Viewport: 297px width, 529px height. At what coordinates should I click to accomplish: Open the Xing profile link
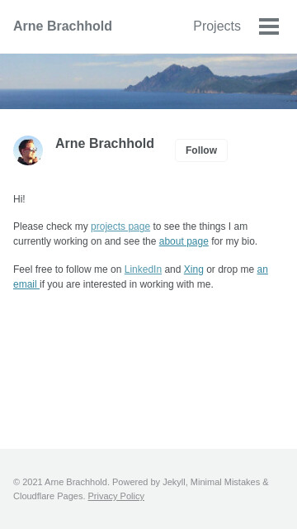pos(194,269)
